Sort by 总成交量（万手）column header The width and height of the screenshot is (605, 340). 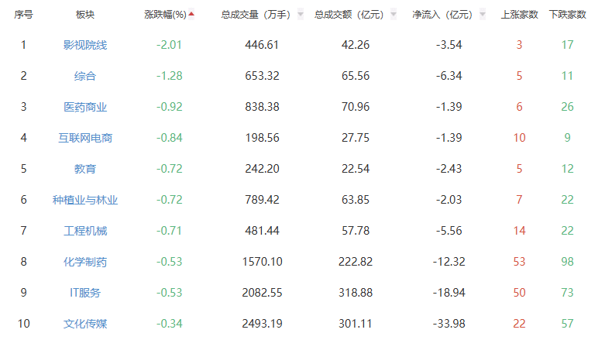coord(256,15)
